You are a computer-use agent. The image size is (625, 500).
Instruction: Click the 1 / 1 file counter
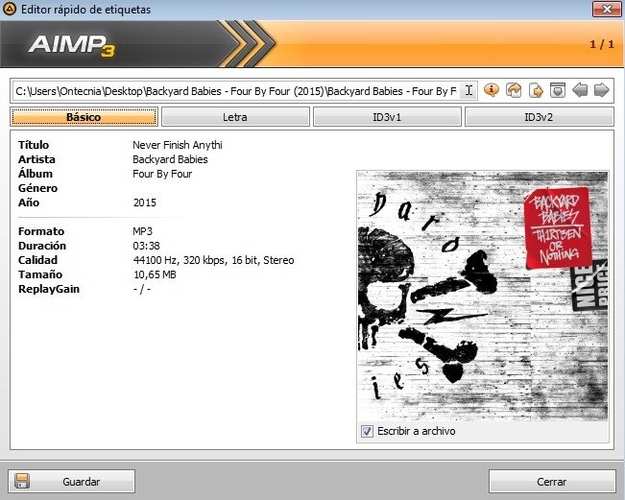602,44
